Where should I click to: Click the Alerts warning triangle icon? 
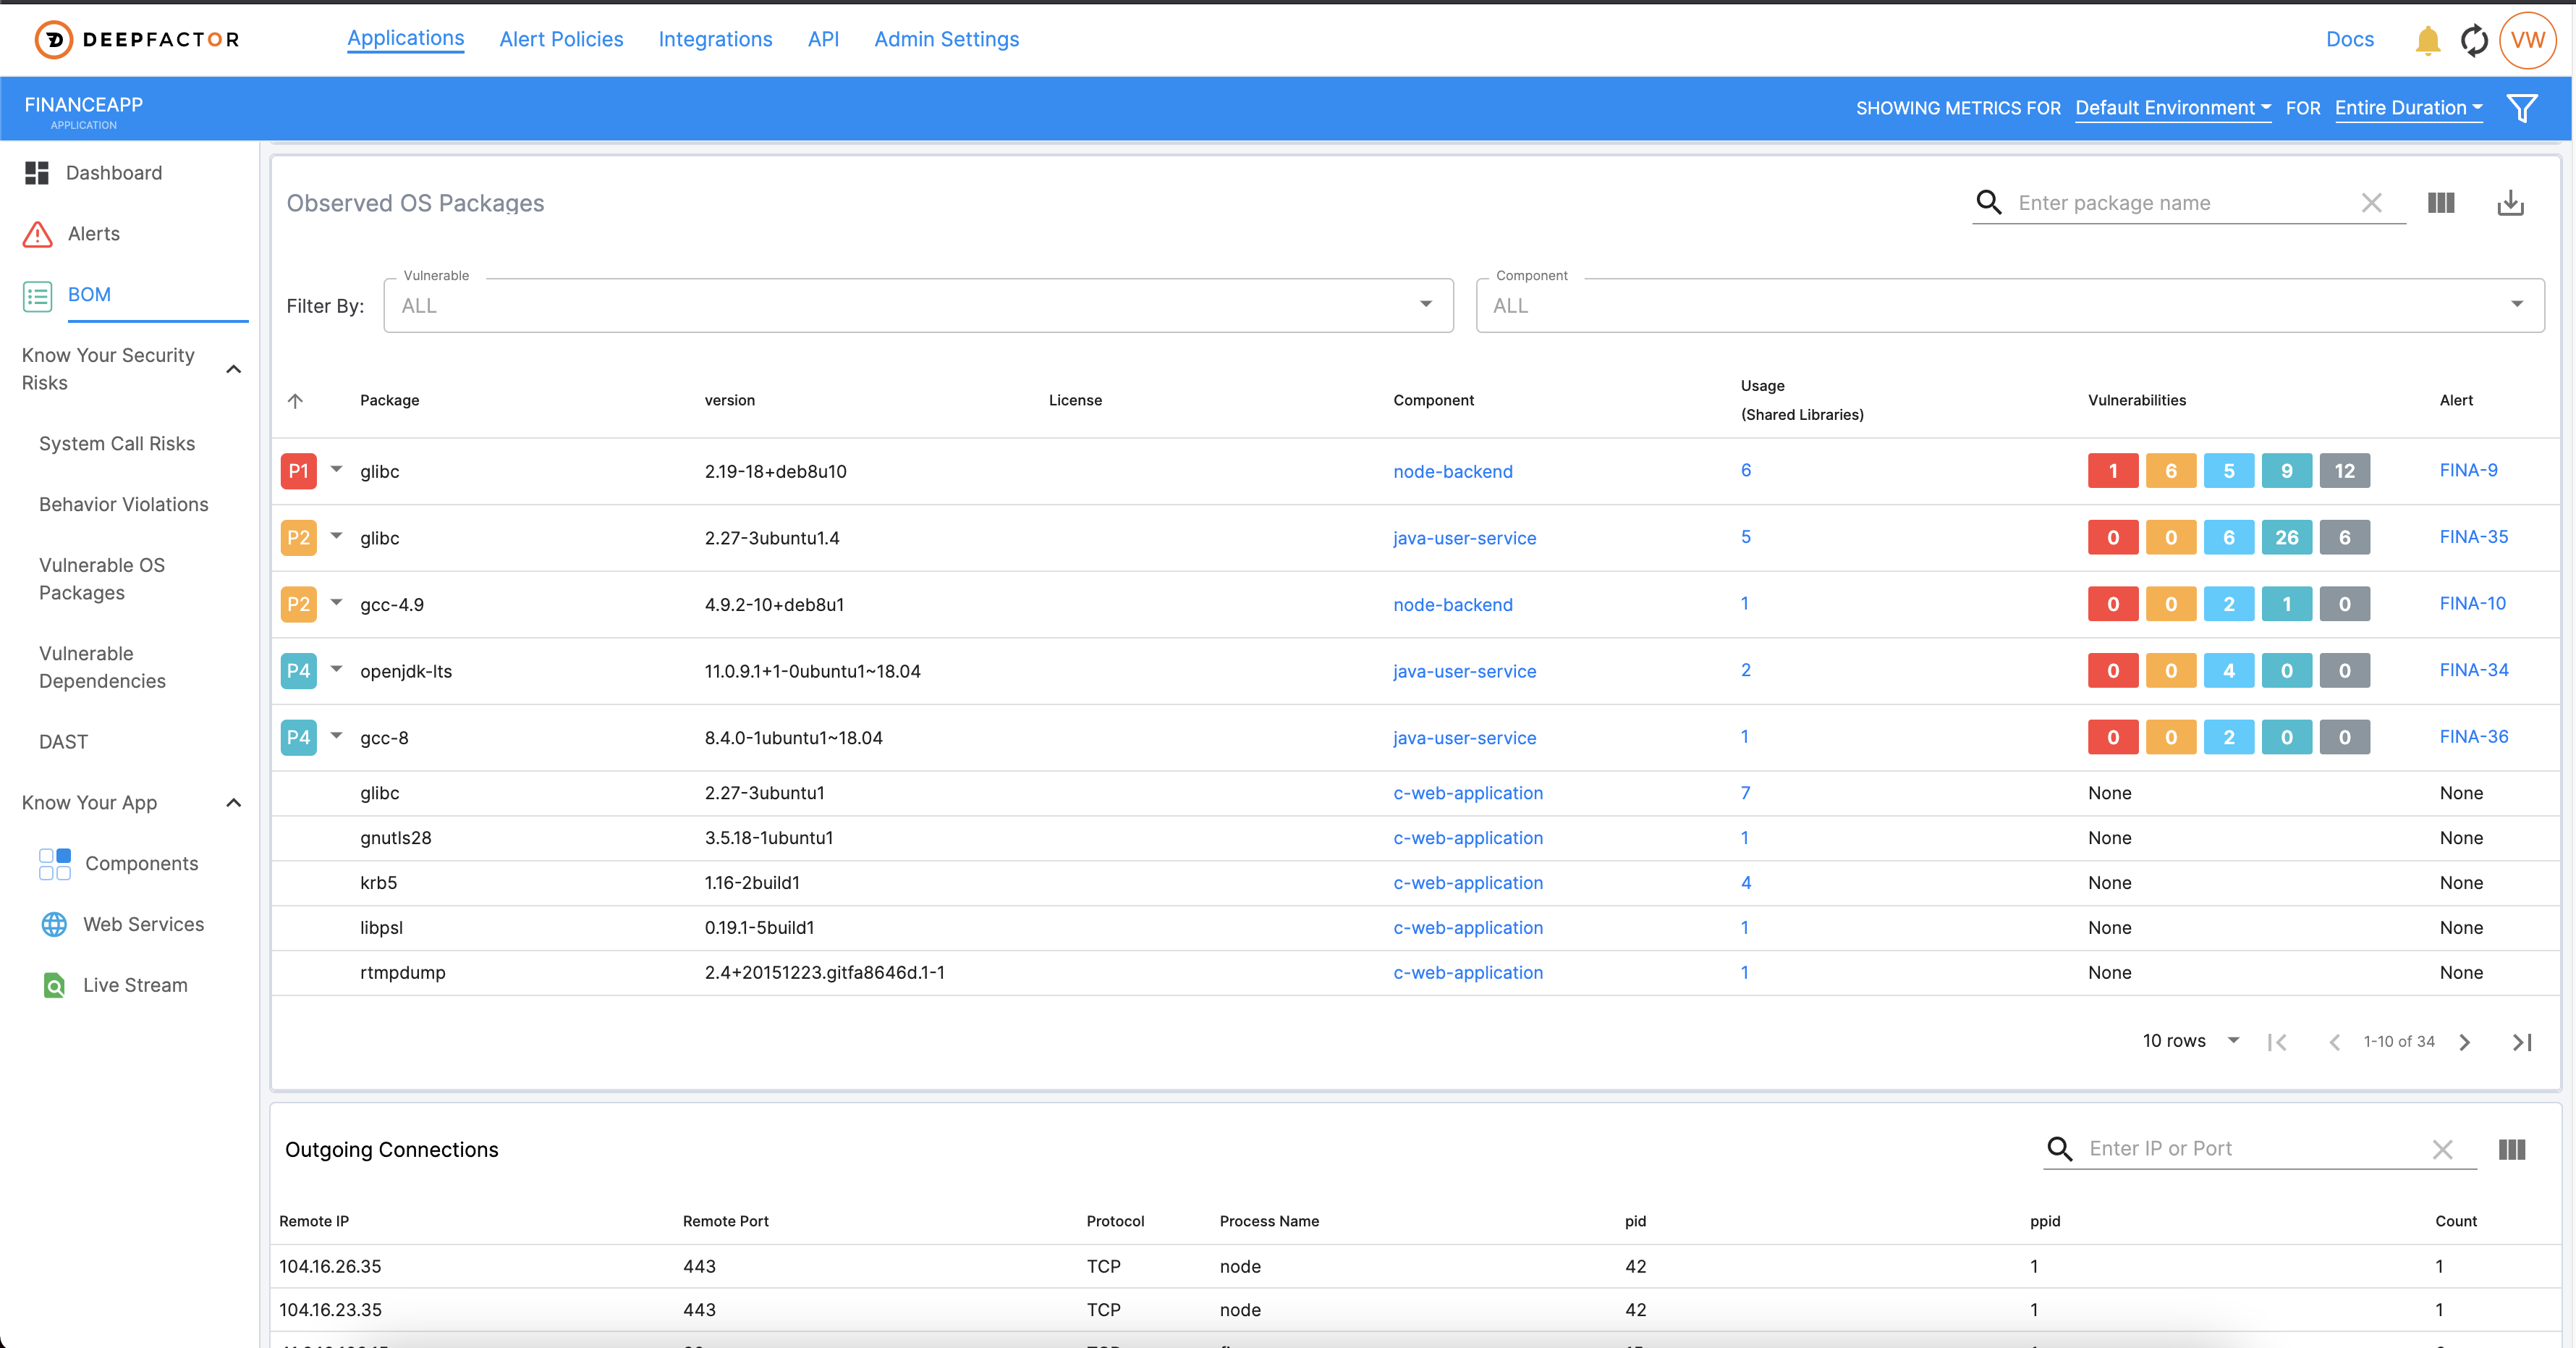pos(38,234)
